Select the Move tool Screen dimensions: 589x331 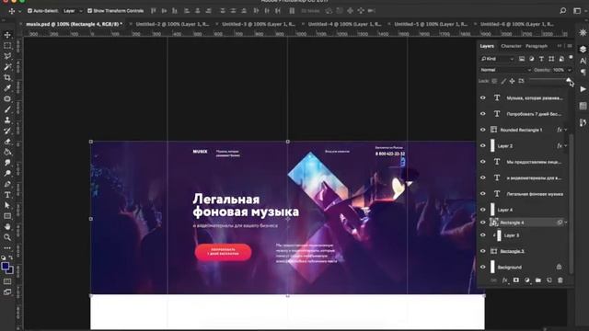(x=7, y=35)
